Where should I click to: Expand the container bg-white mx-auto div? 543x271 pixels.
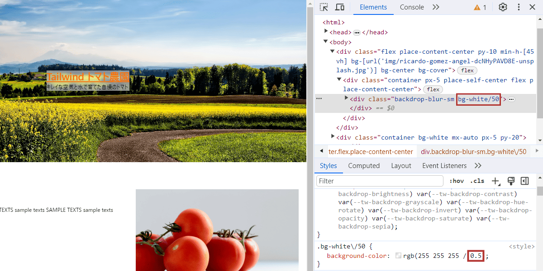(333, 136)
